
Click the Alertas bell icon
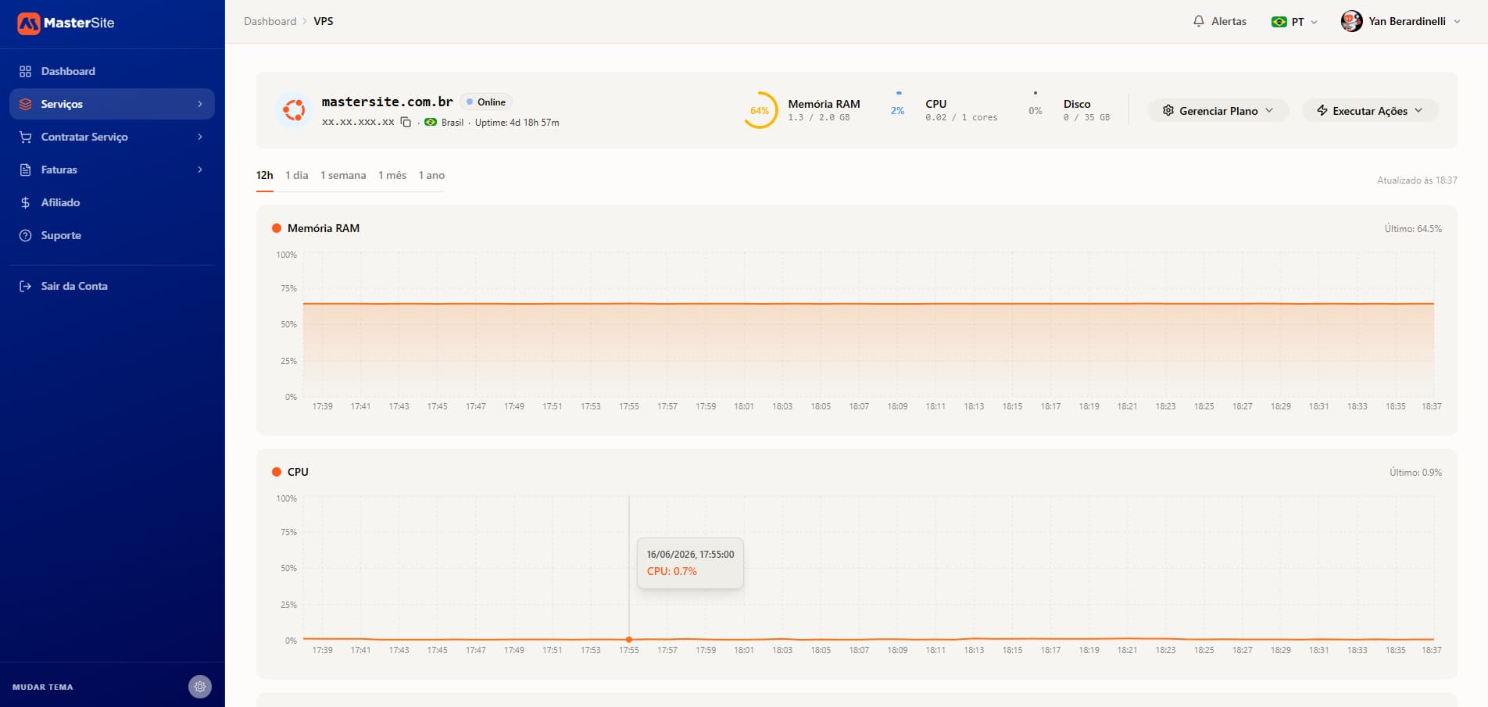pos(1199,21)
